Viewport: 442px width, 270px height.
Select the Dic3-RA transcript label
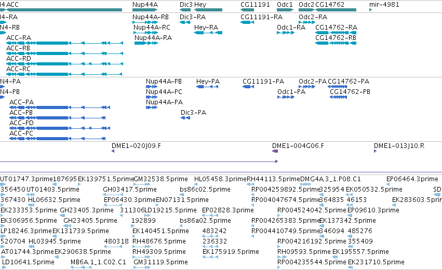[x=193, y=17]
